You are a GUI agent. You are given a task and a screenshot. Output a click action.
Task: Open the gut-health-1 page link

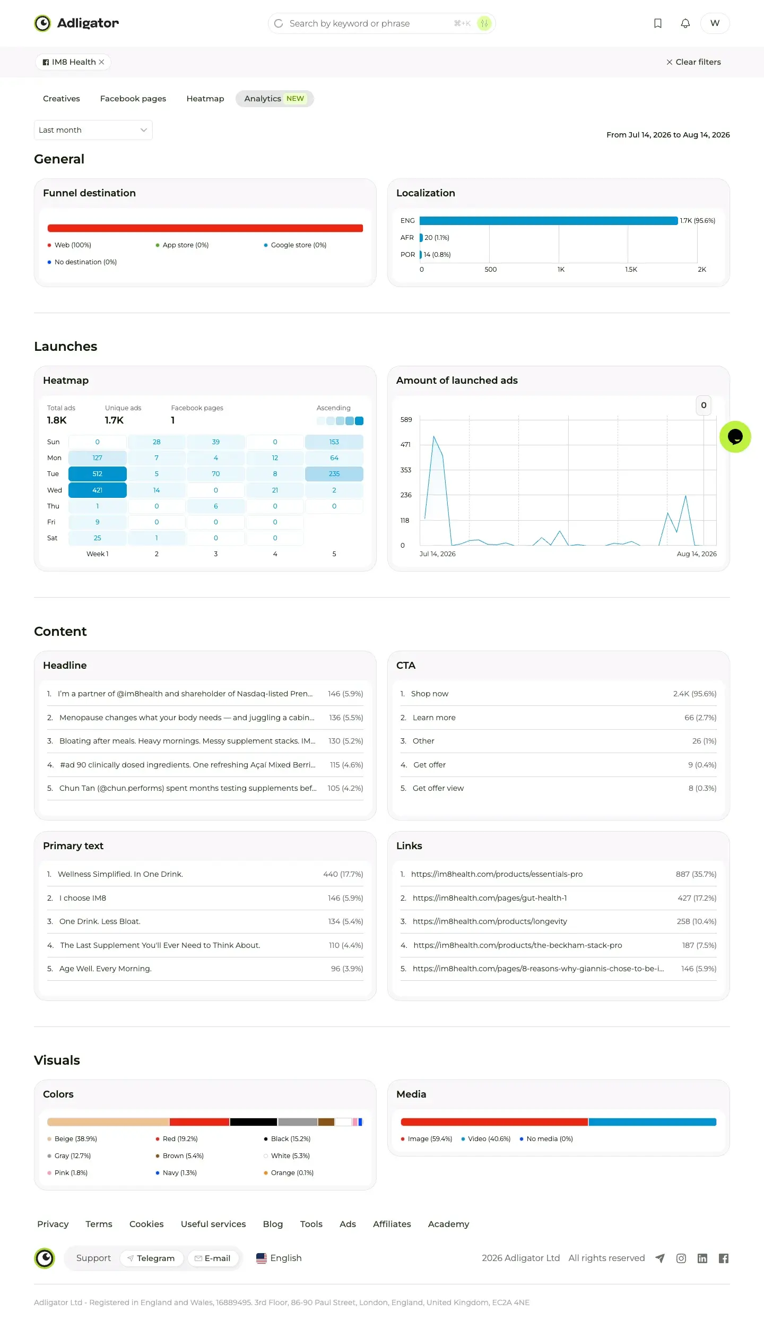click(x=490, y=898)
